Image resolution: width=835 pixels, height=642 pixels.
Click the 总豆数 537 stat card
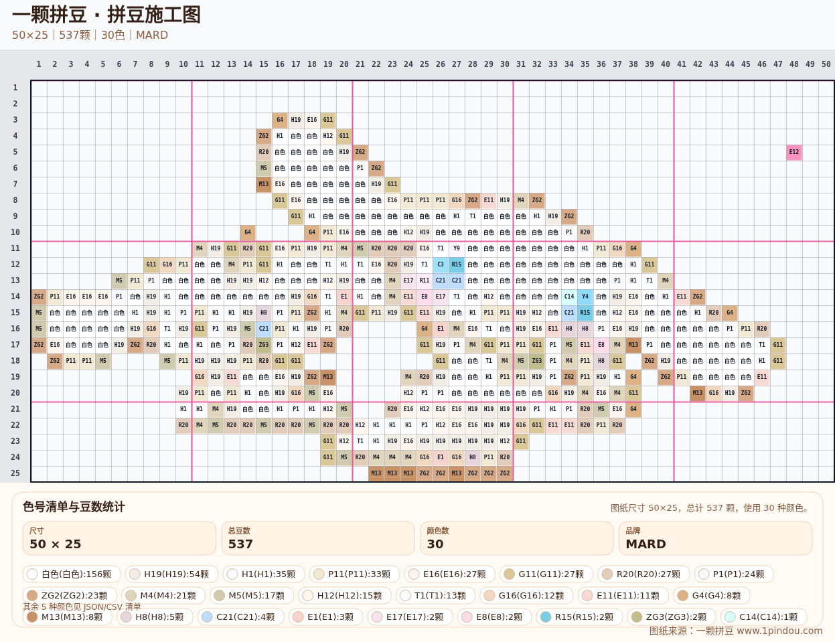(x=318, y=538)
